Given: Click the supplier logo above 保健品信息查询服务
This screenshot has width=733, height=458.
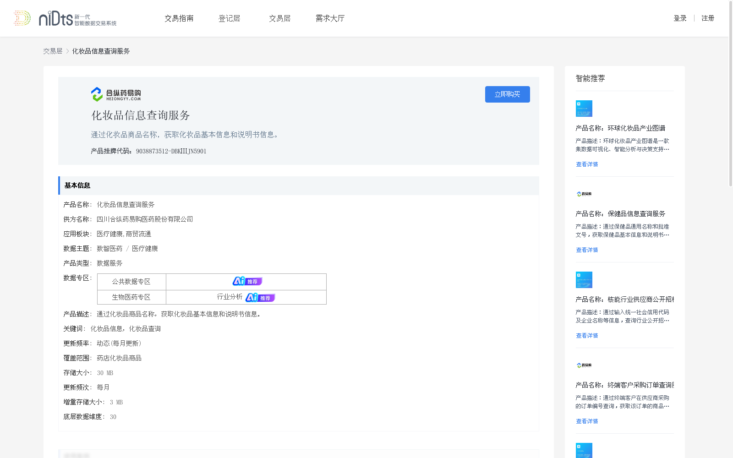Looking at the screenshot, I should click(584, 194).
